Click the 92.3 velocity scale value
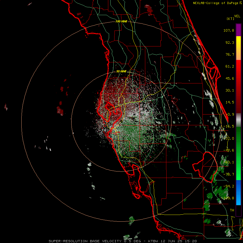This screenshot has width=243, height=243. click(230, 42)
